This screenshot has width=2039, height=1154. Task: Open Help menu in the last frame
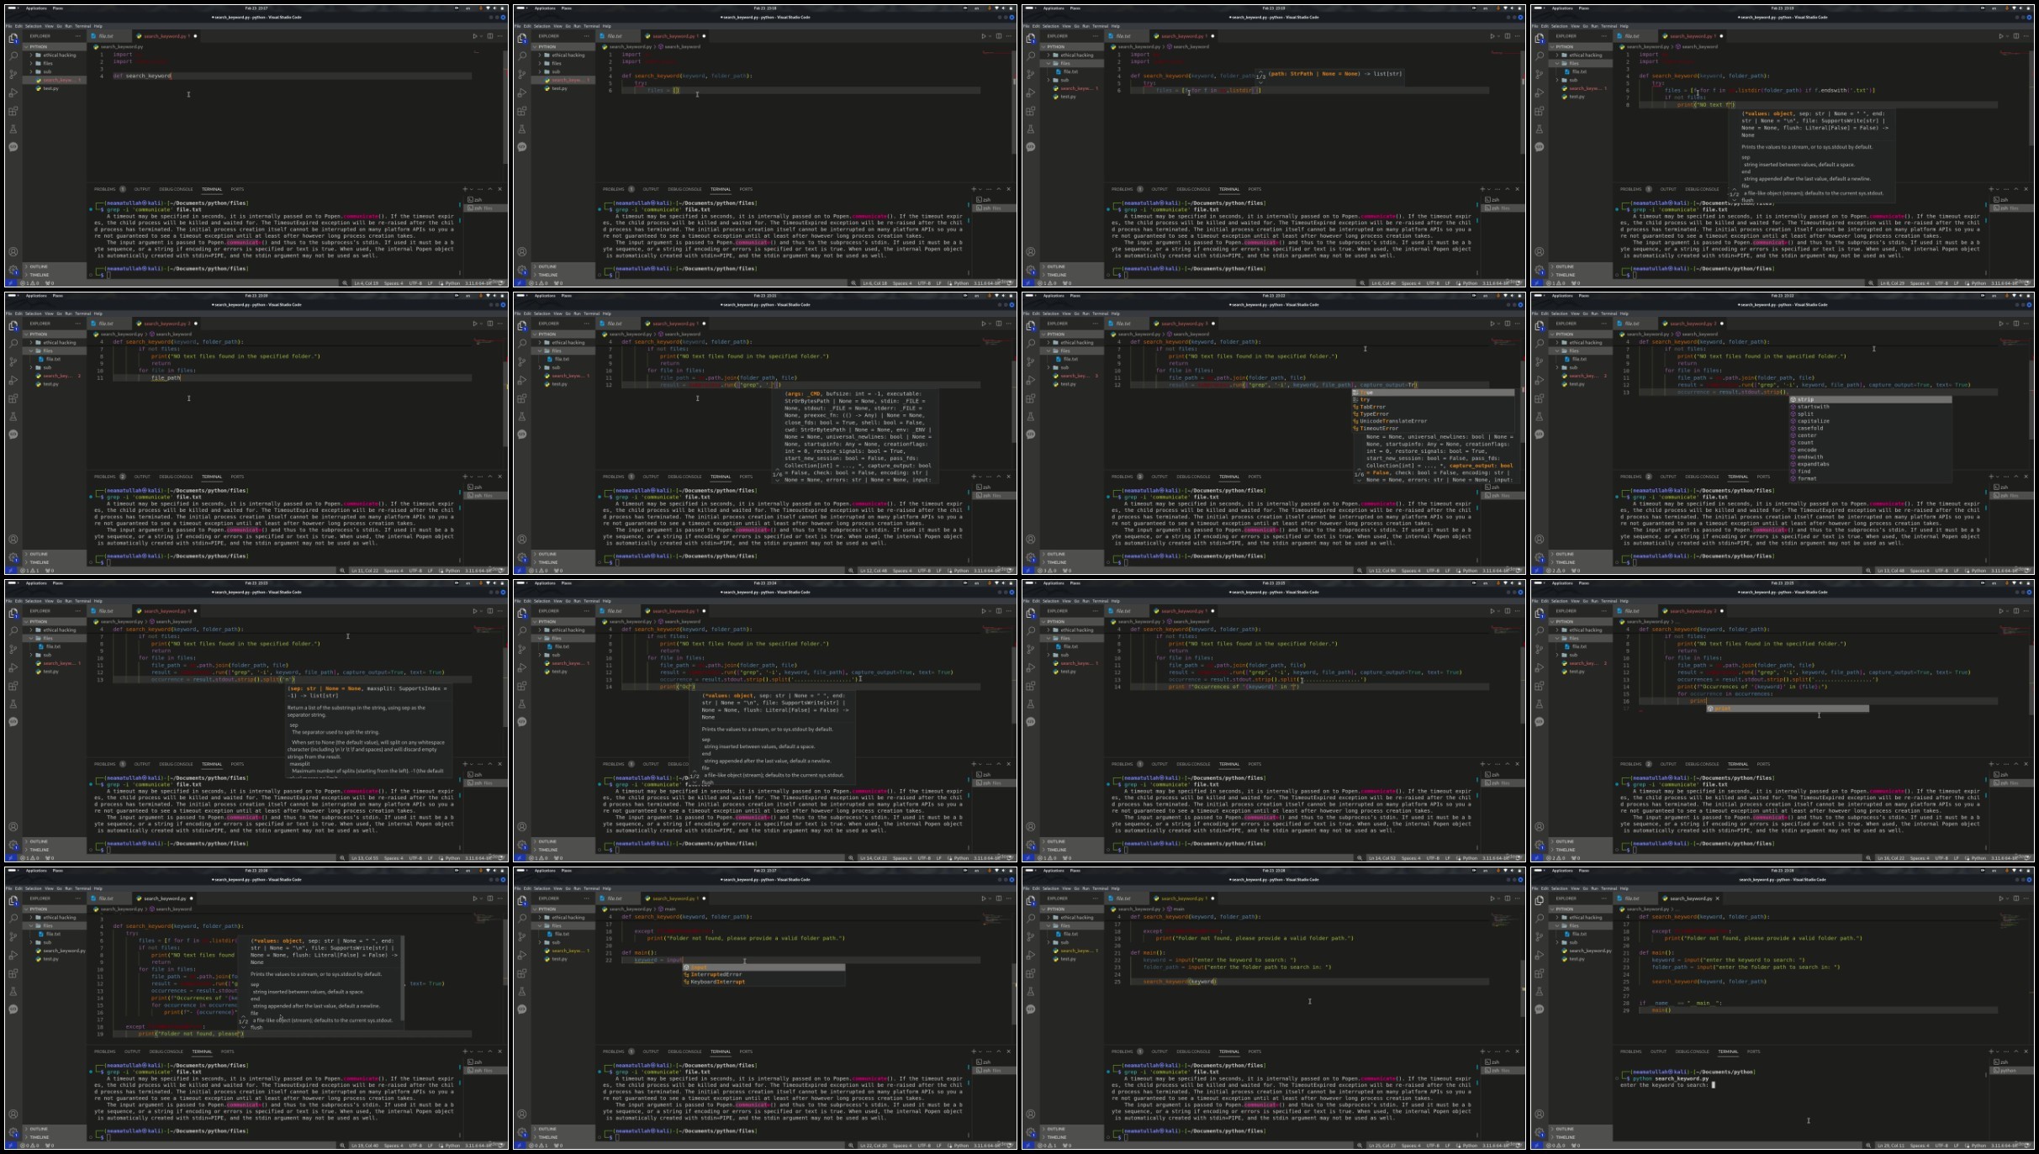1624,888
